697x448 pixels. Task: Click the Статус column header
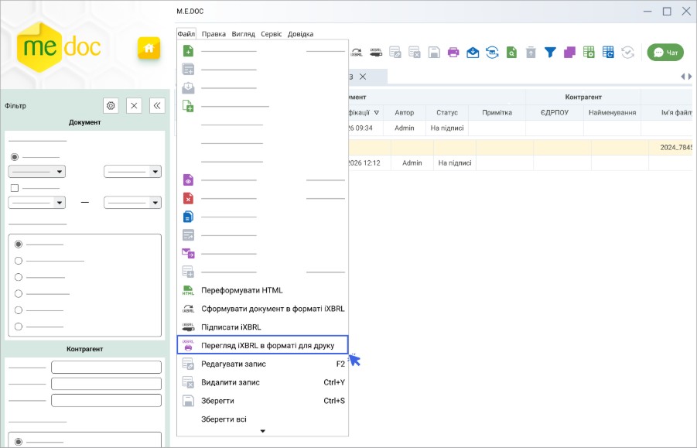click(446, 113)
